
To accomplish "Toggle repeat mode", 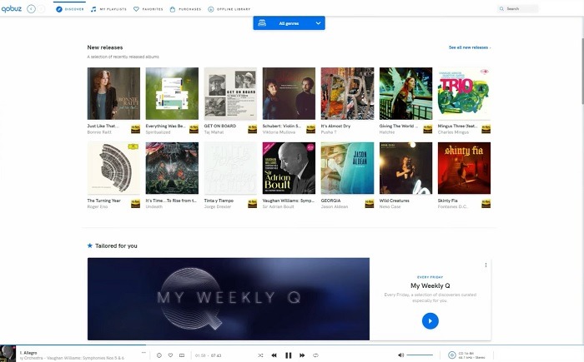I will (316, 355).
